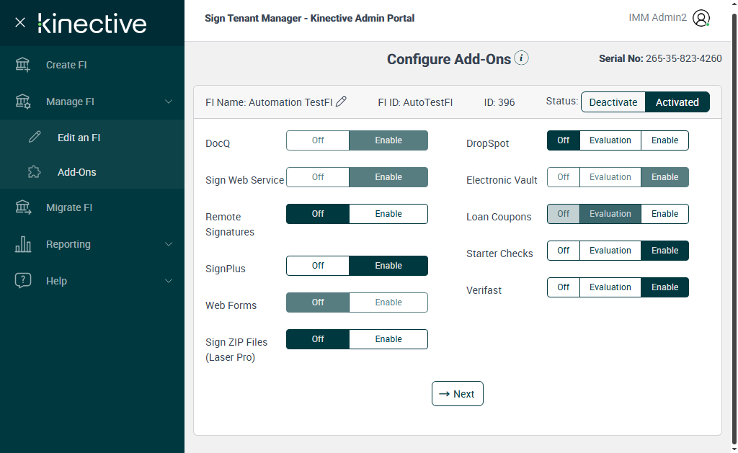Image resolution: width=738 pixels, height=453 pixels.
Task: Set Electronic Vault to Off
Action: (564, 177)
